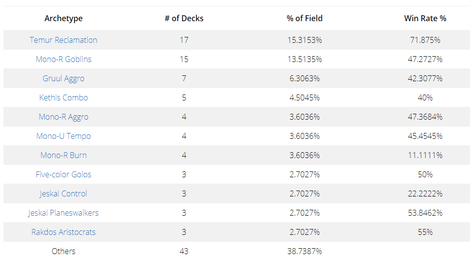470x260 pixels.
Task: Open the Mono-R Aggro link
Action: click(x=63, y=117)
